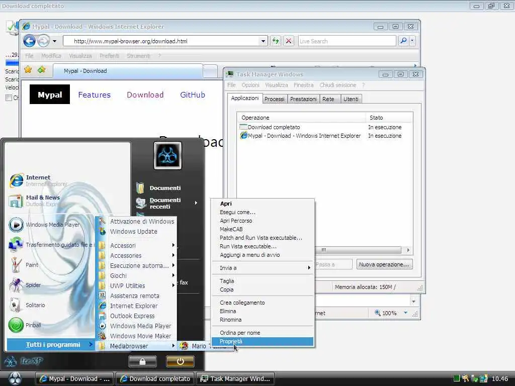Expand Documenti recenti submenu
The height and width of the screenshot is (386, 515).
[166, 203]
